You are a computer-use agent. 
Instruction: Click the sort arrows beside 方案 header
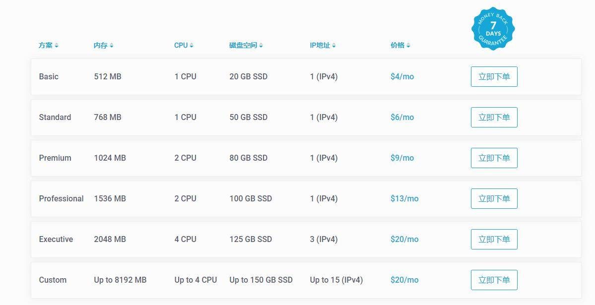tap(57, 46)
